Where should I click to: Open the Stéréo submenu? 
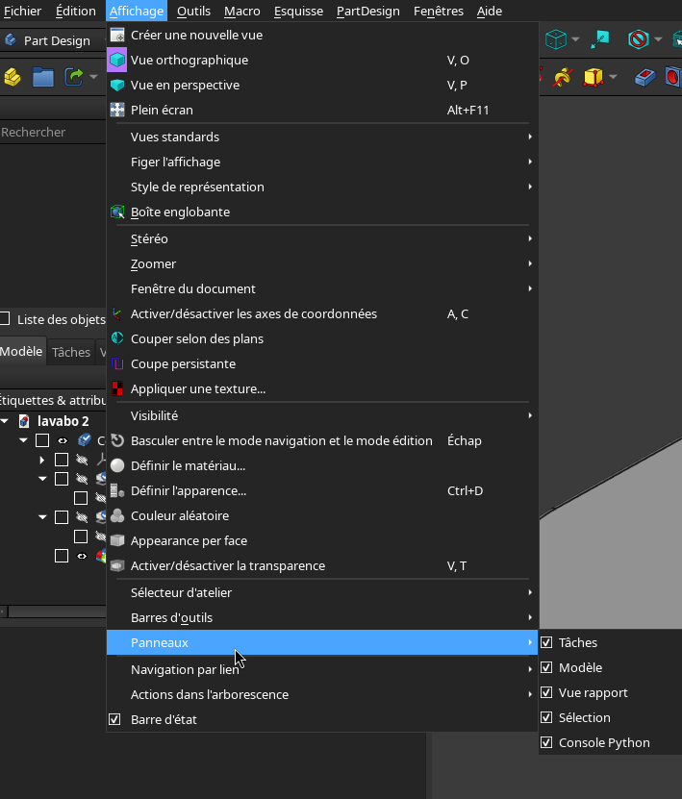click(x=322, y=238)
